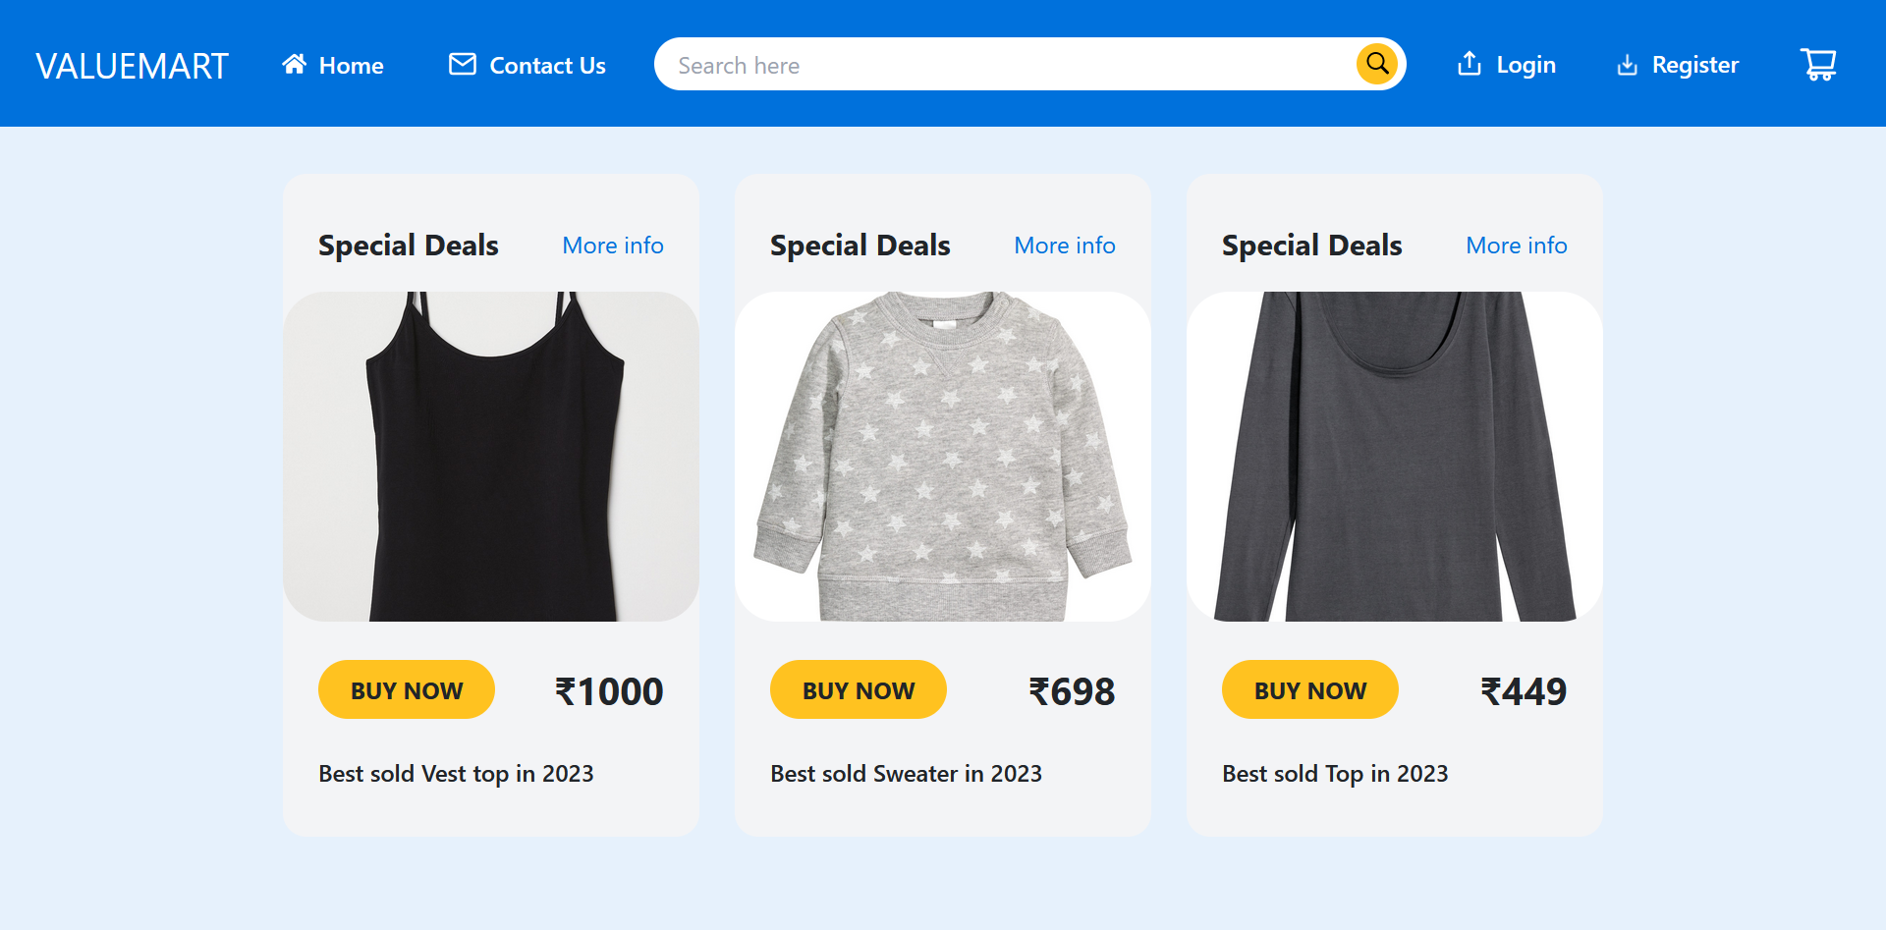Click the search magnifier icon
The width and height of the screenshot is (1886, 930).
pos(1376,63)
